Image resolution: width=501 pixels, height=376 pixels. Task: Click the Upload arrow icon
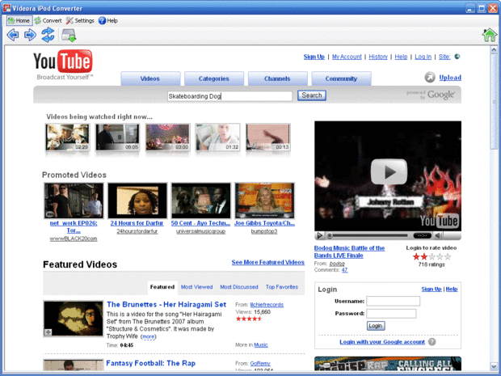[x=430, y=78]
